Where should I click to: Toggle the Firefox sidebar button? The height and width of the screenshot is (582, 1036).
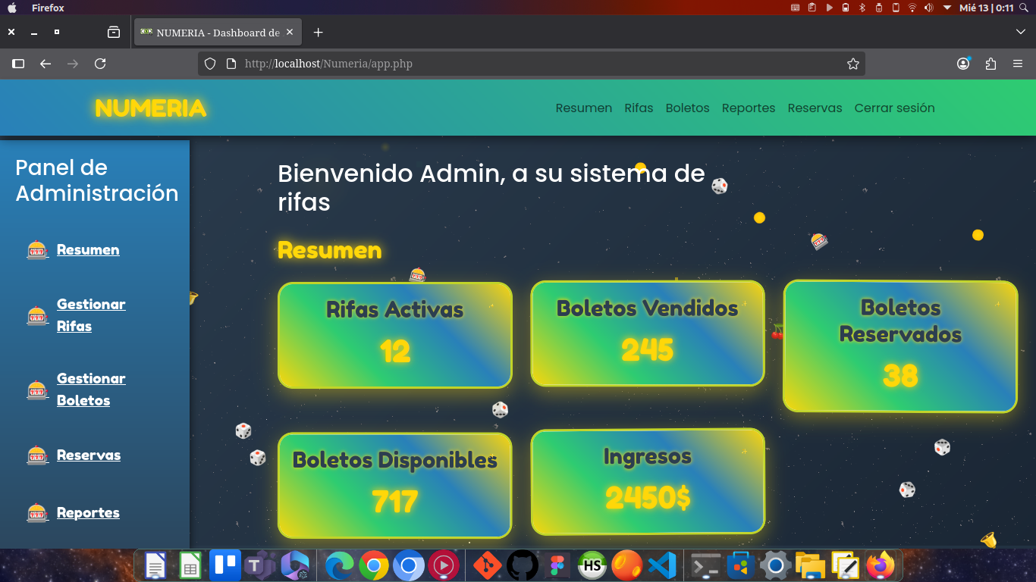[18, 64]
